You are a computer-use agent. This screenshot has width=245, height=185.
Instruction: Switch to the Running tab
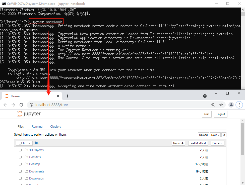coord(37,127)
